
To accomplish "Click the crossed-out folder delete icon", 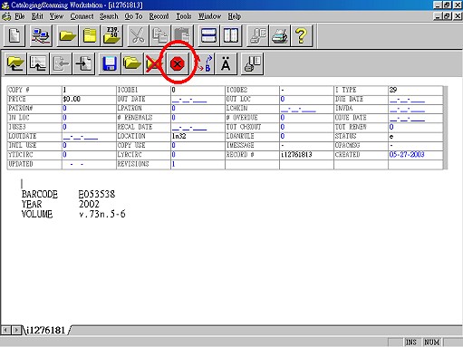I will coord(154,63).
